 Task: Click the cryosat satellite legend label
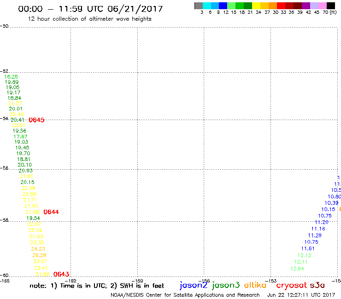point(291,286)
